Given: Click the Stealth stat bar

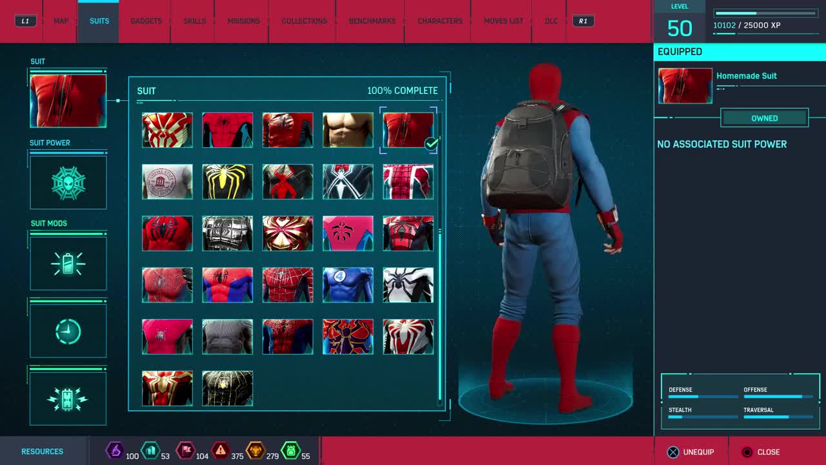Looking at the screenshot, I should (x=703, y=417).
